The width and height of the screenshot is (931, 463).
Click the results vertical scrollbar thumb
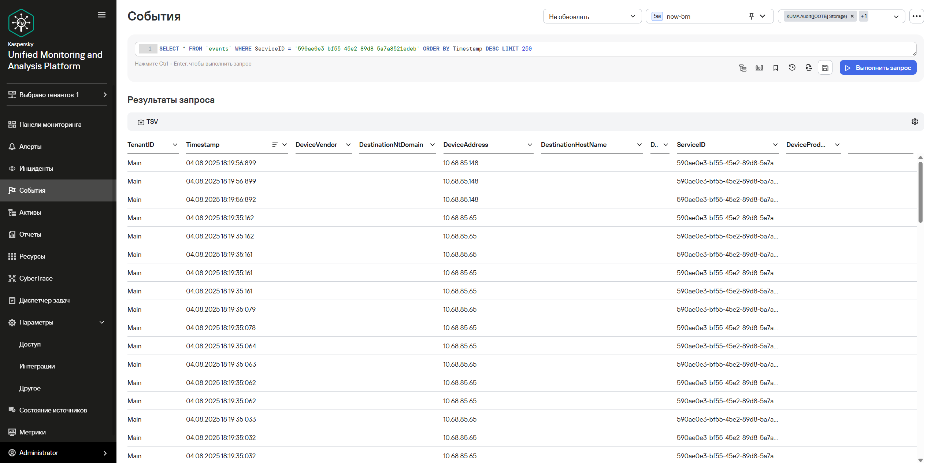coord(920,192)
